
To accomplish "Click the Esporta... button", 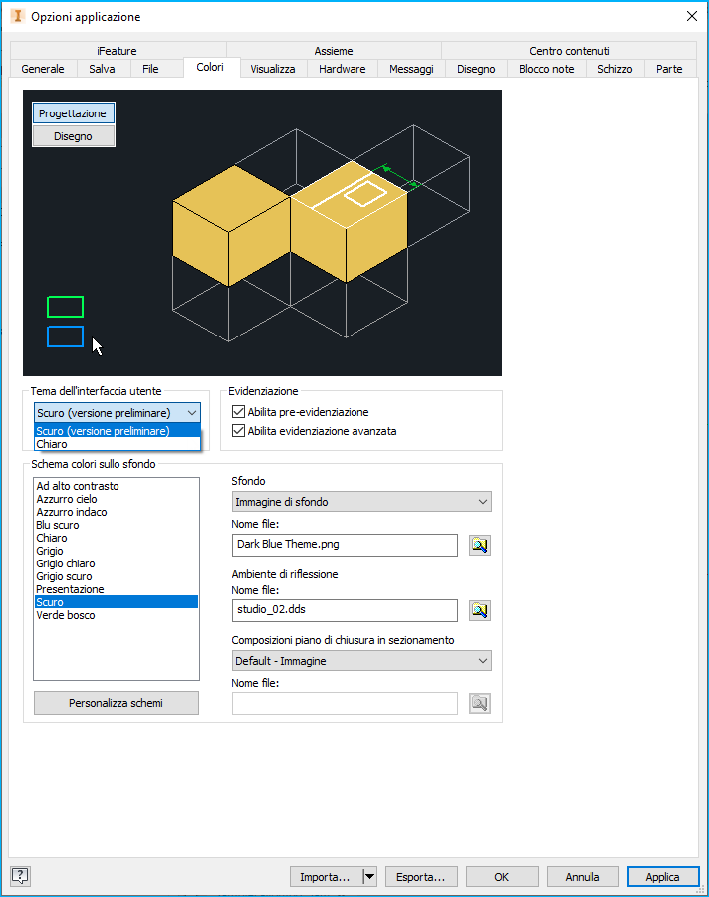I will [421, 876].
